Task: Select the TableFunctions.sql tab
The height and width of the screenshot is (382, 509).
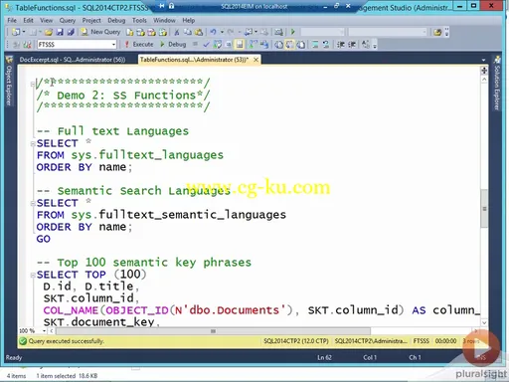Action: [x=194, y=60]
